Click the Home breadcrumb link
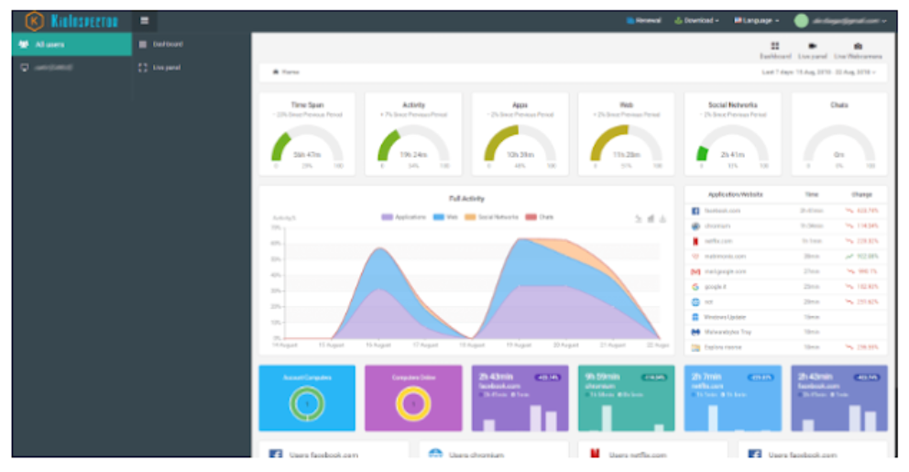Screen dimensions: 909x472 coord(289,71)
